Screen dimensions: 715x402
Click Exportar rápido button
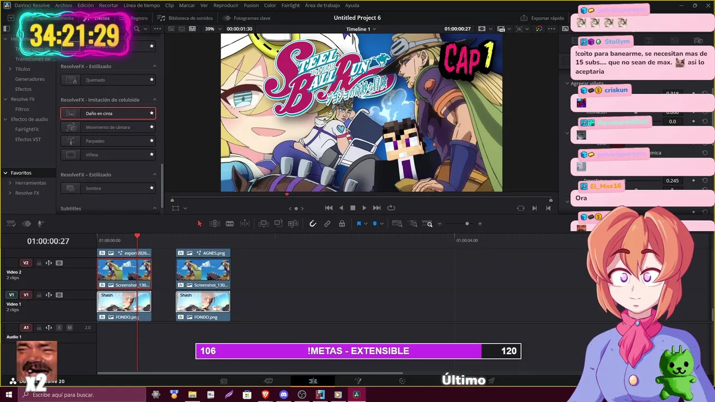542,18
